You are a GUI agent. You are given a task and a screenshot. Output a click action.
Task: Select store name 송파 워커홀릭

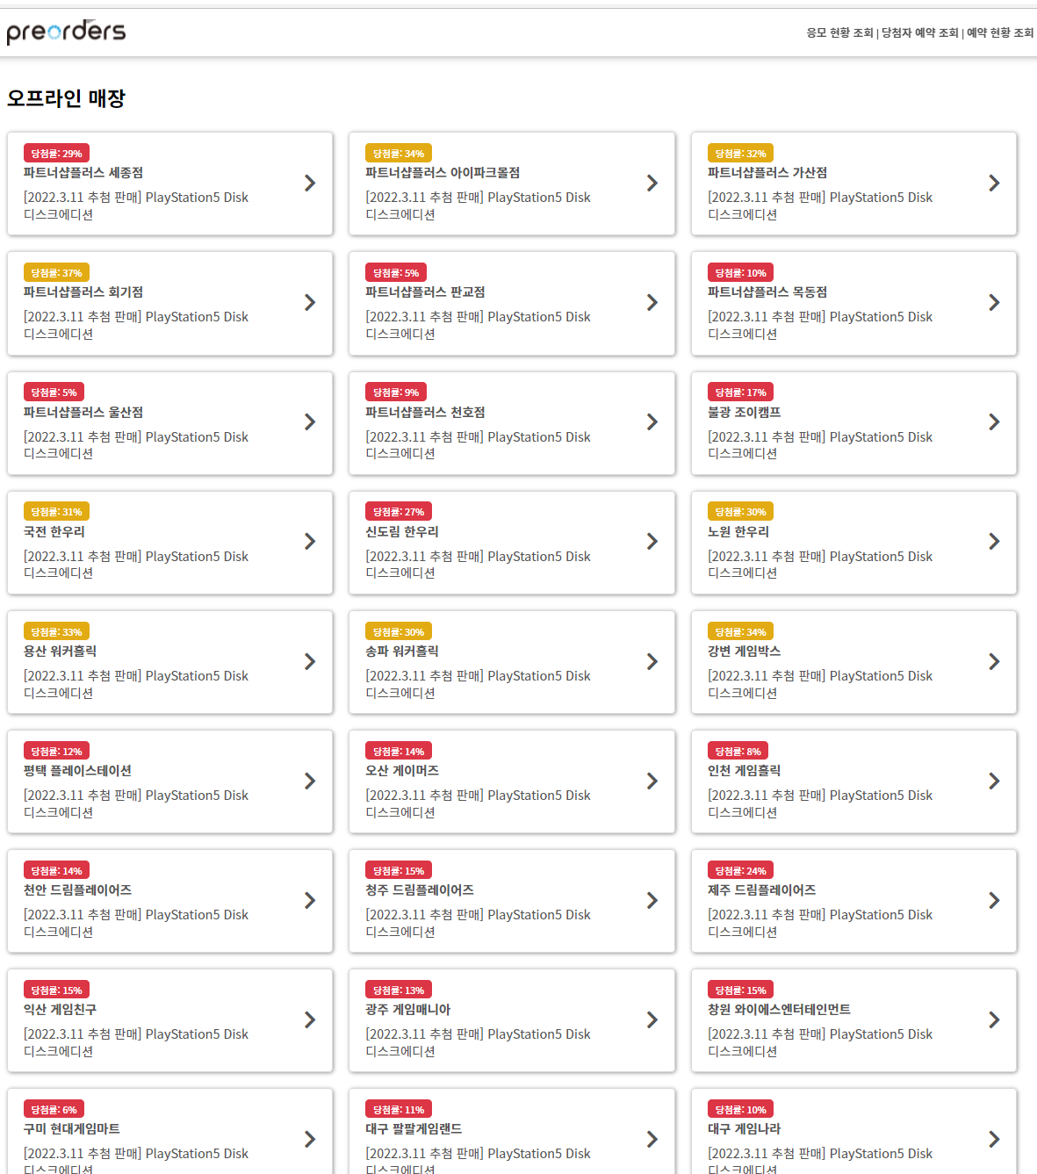point(402,652)
